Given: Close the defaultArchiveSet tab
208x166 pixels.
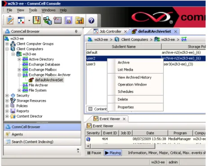Looking at the screenshot, I should (x=176, y=31).
